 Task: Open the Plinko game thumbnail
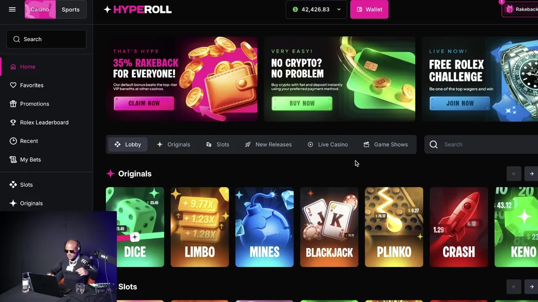394,227
